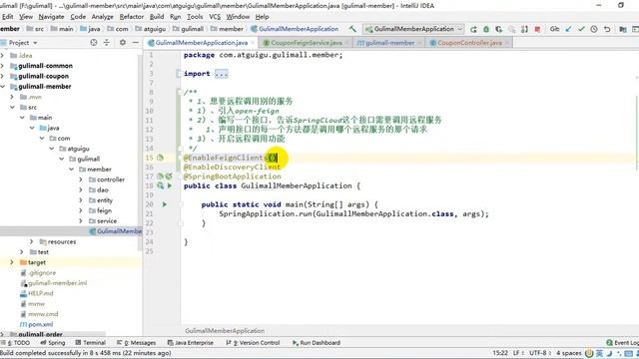Open the Java Enterprise tool window
The image size is (639, 359).
click(x=191, y=343)
